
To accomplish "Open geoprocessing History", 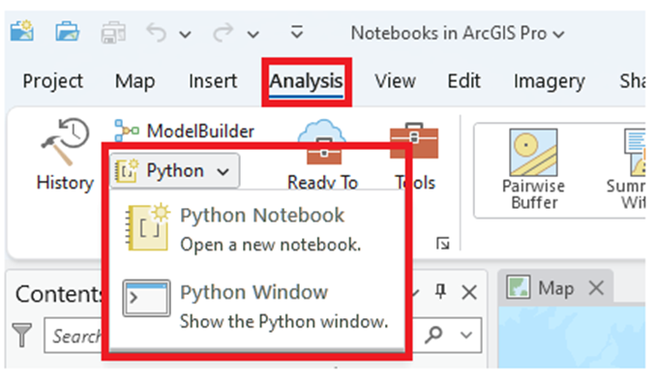I will [65, 155].
